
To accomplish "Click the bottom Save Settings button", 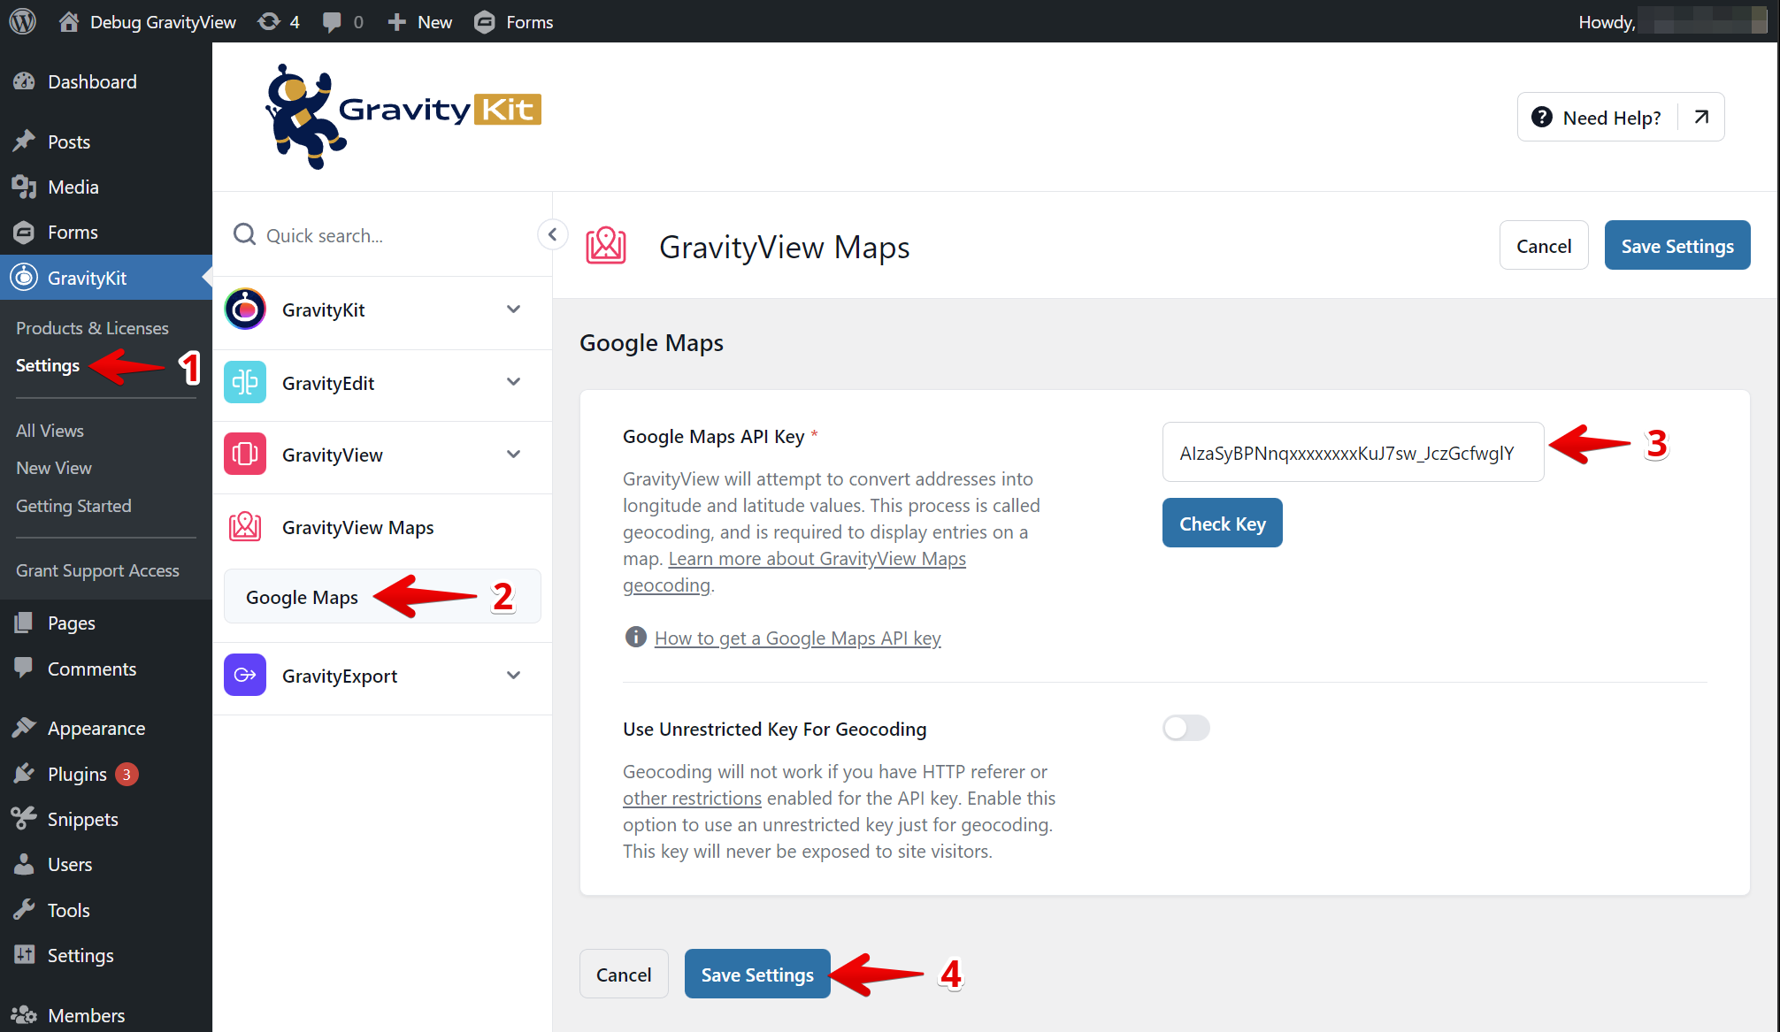I will tap(757, 974).
